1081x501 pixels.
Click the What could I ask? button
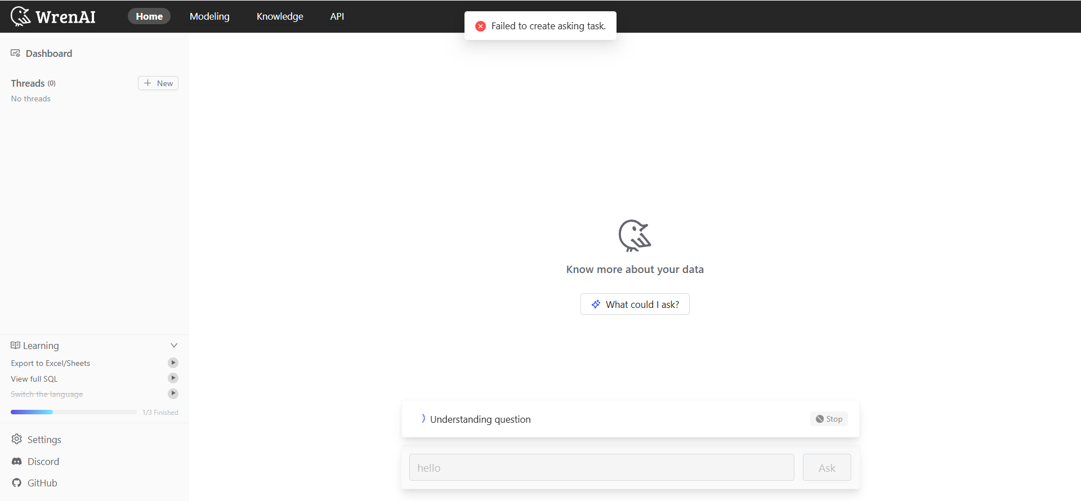click(635, 304)
